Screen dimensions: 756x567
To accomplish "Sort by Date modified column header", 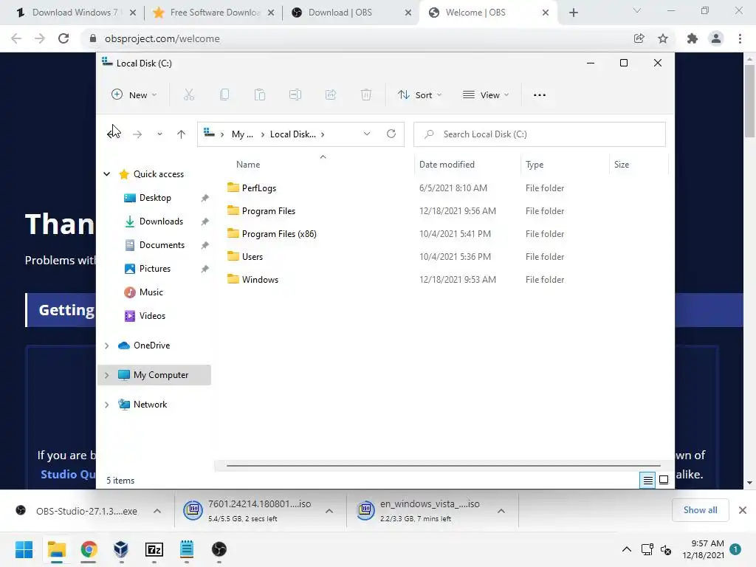I will pyautogui.click(x=467, y=165).
